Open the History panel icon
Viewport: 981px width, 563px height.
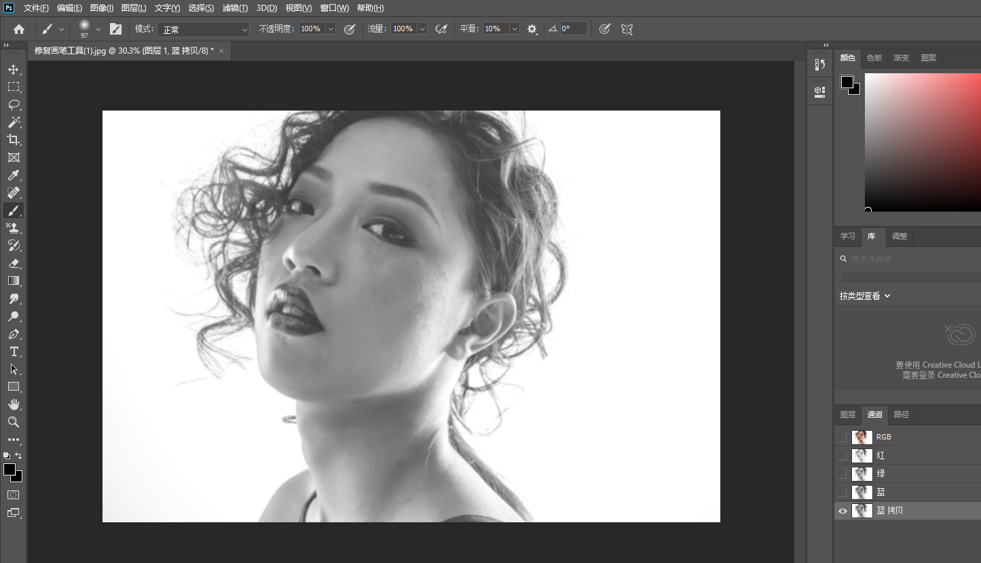click(820, 64)
